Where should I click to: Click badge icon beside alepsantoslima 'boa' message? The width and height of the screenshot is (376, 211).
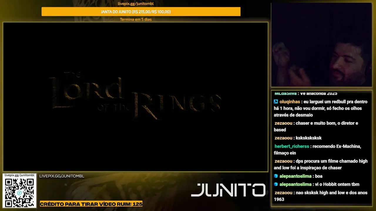click(276, 176)
